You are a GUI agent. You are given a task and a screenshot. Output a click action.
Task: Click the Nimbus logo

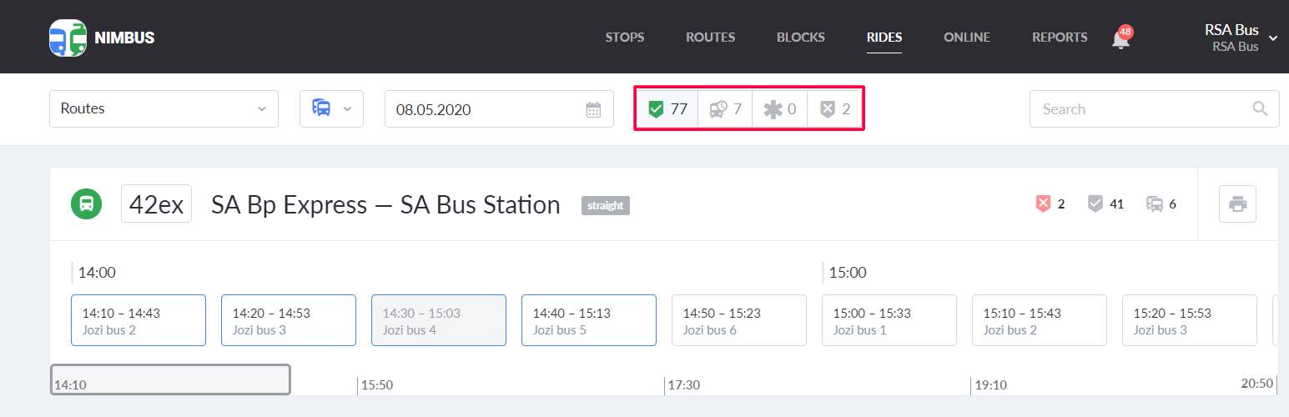click(x=102, y=38)
